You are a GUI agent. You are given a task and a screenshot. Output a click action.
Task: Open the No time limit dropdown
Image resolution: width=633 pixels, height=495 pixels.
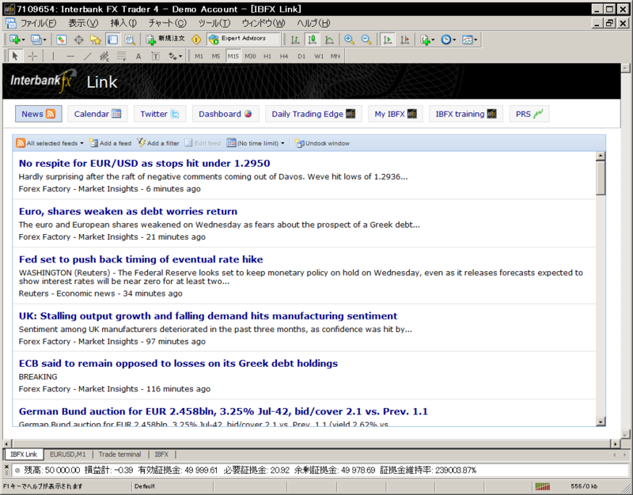(256, 143)
